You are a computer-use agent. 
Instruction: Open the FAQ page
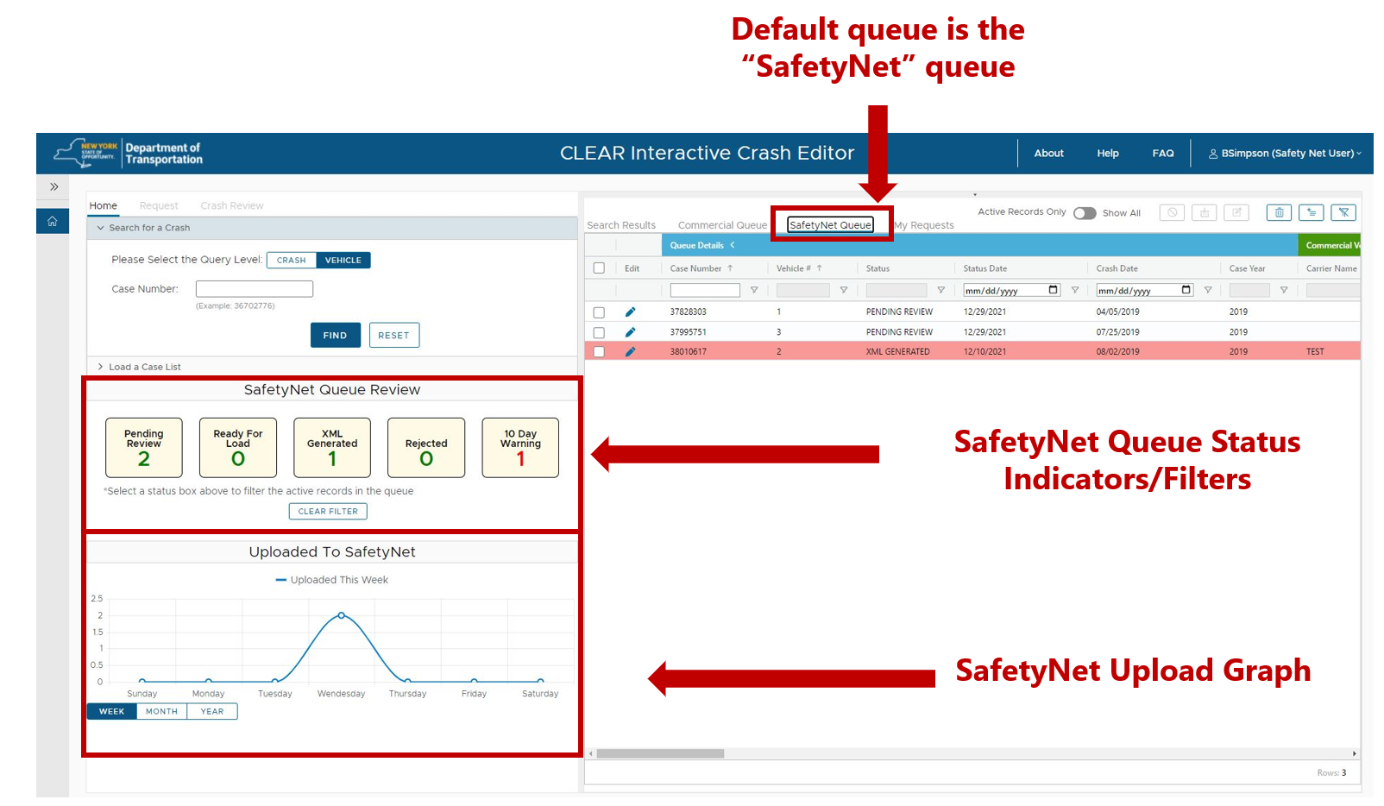coord(1163,154)
